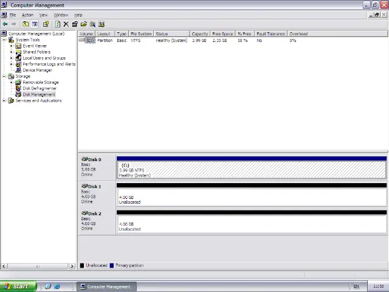
Task: Collapse the Storage tree node
Action: click(x=4, y=76)
